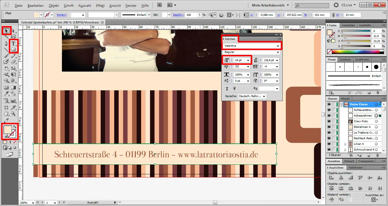
Task: Open the Valentina font family dropdown
Action: tap(278, 46)
